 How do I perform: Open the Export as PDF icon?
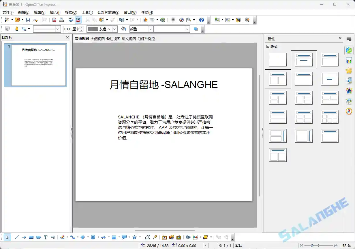(x=54, y=20)
